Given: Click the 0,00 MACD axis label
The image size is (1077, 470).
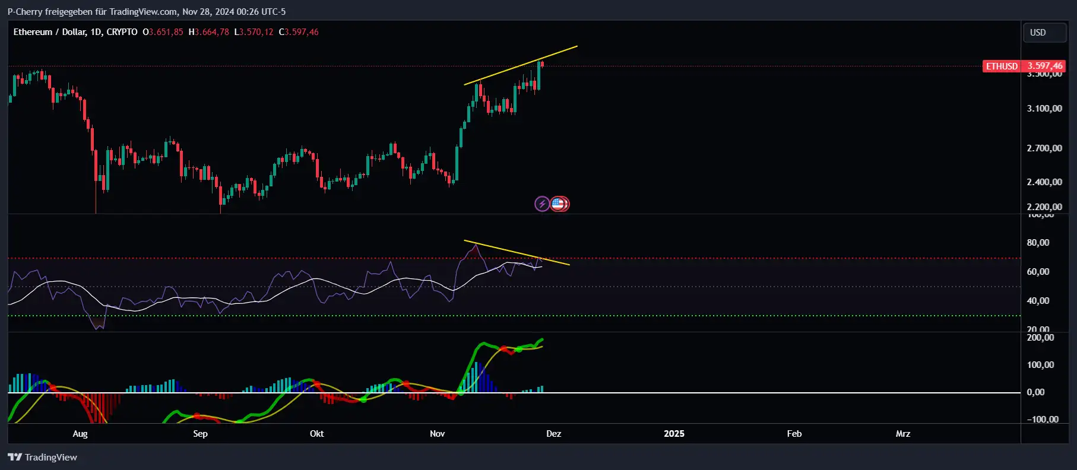Looking at the screenshot, I should pyautogui.click(x=1036, y=392).
